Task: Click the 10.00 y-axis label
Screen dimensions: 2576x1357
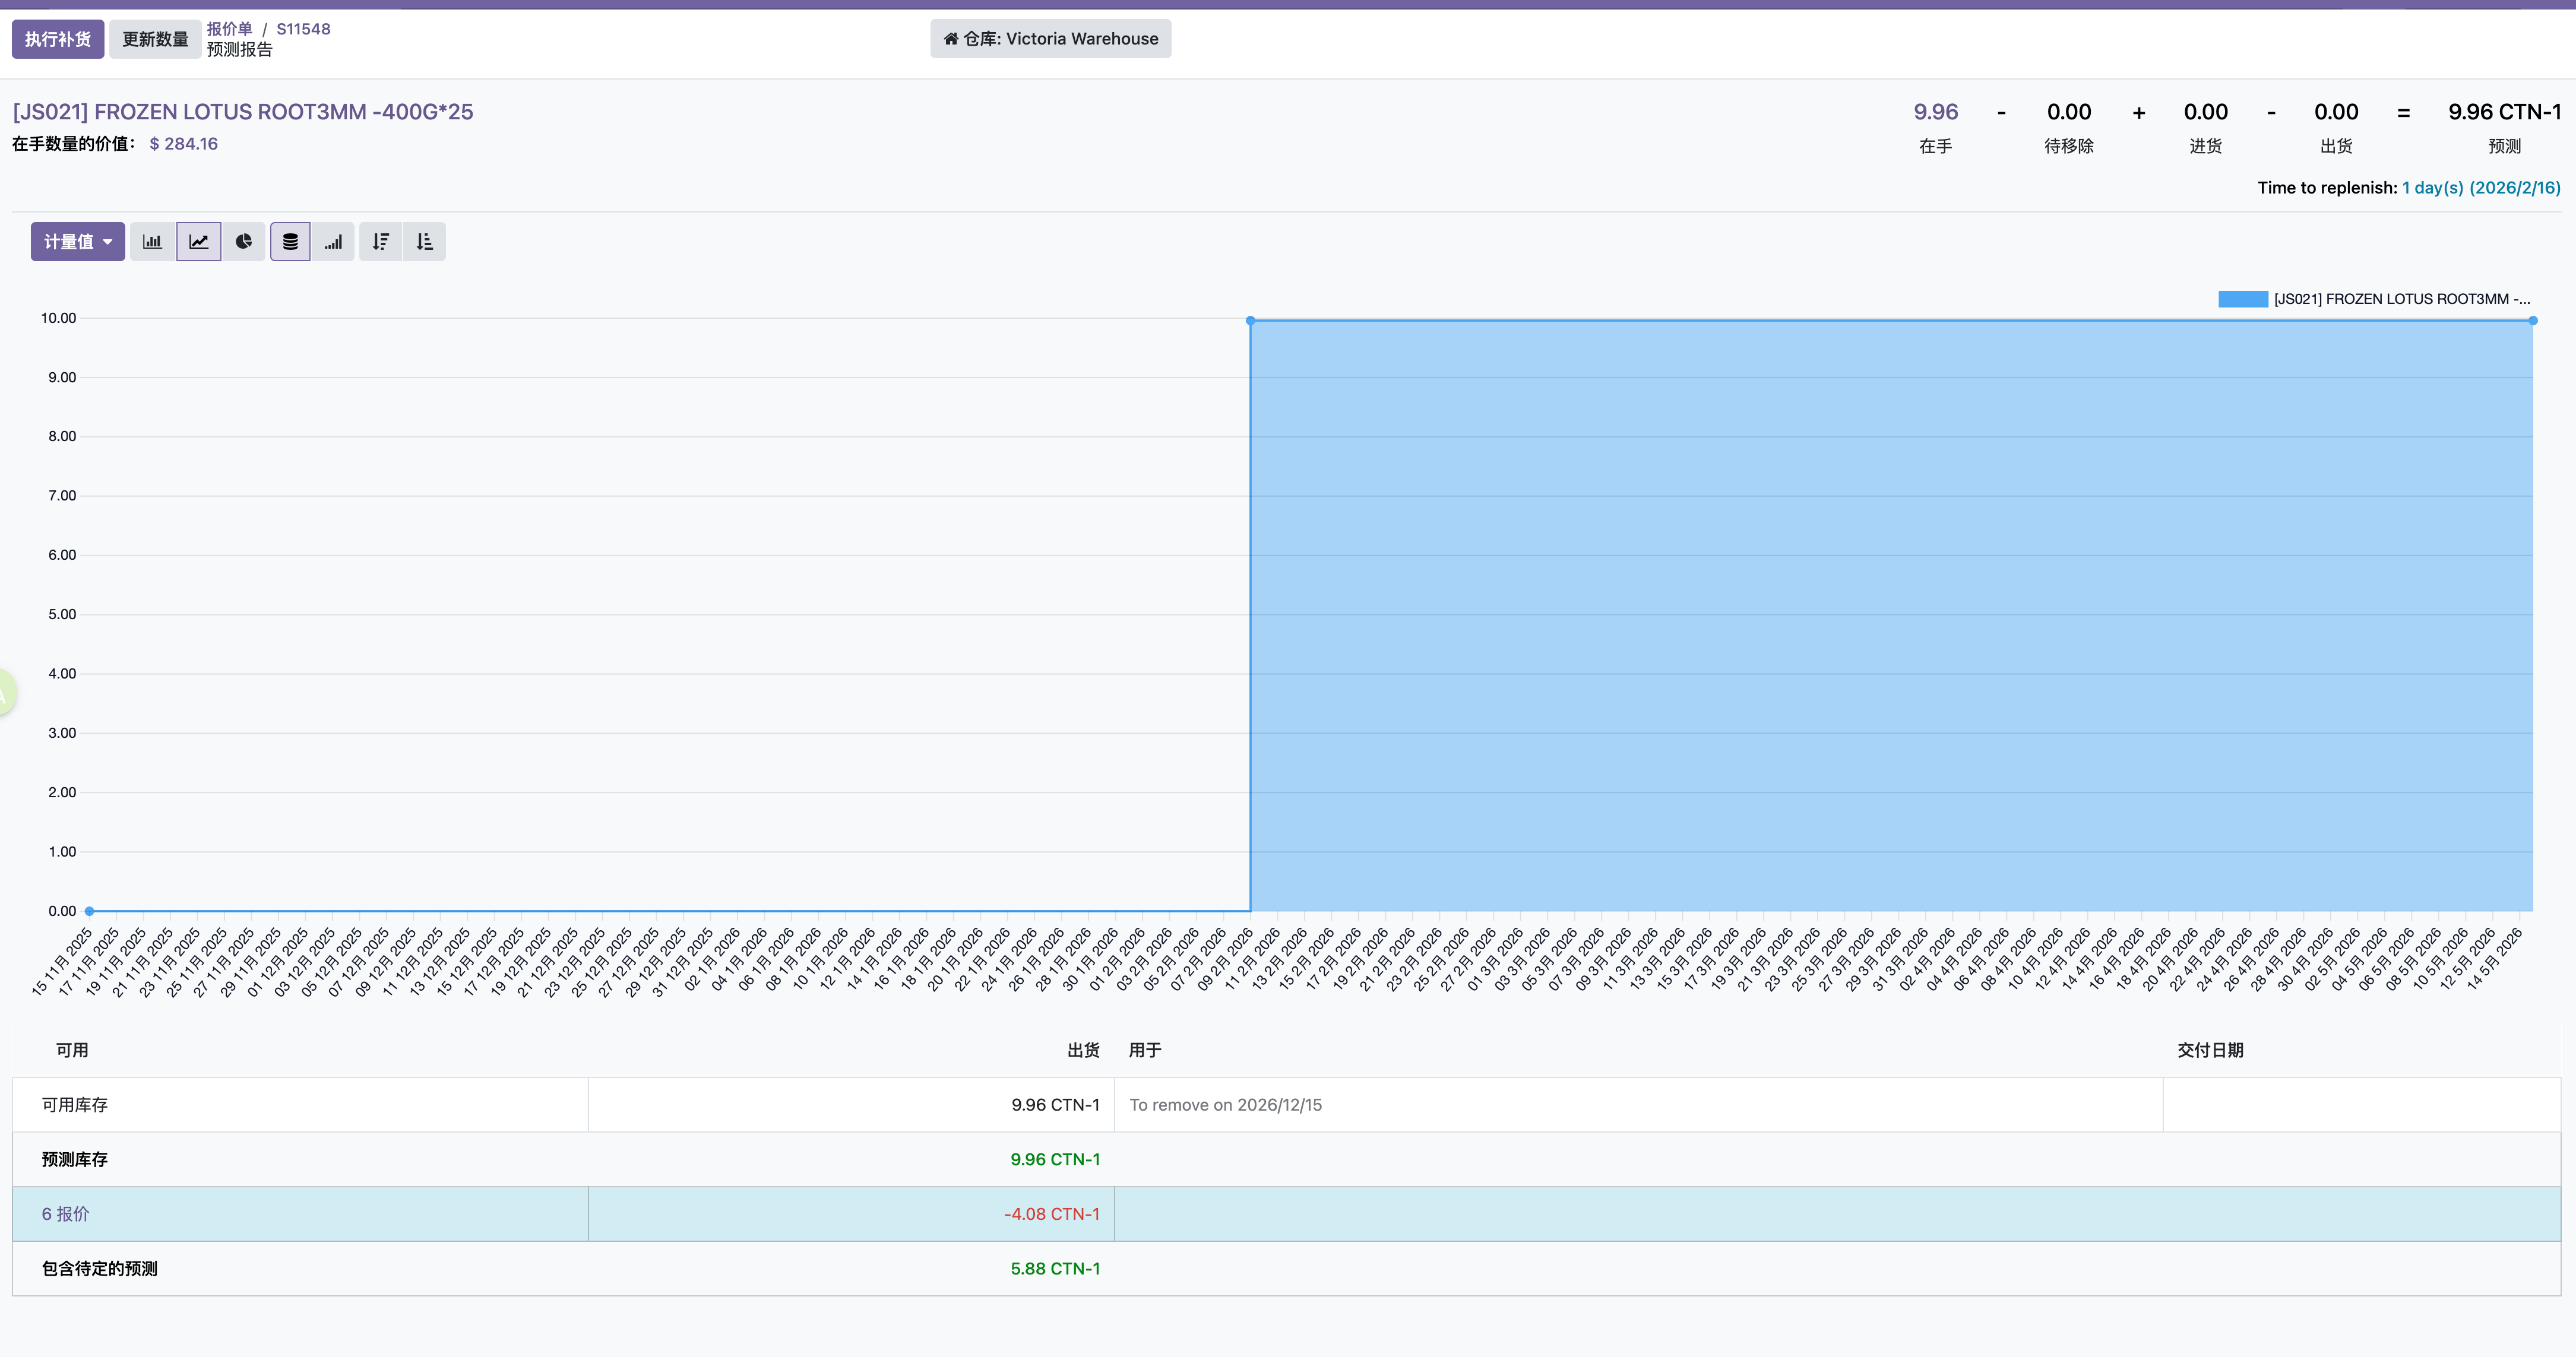Action: [58, 318]
